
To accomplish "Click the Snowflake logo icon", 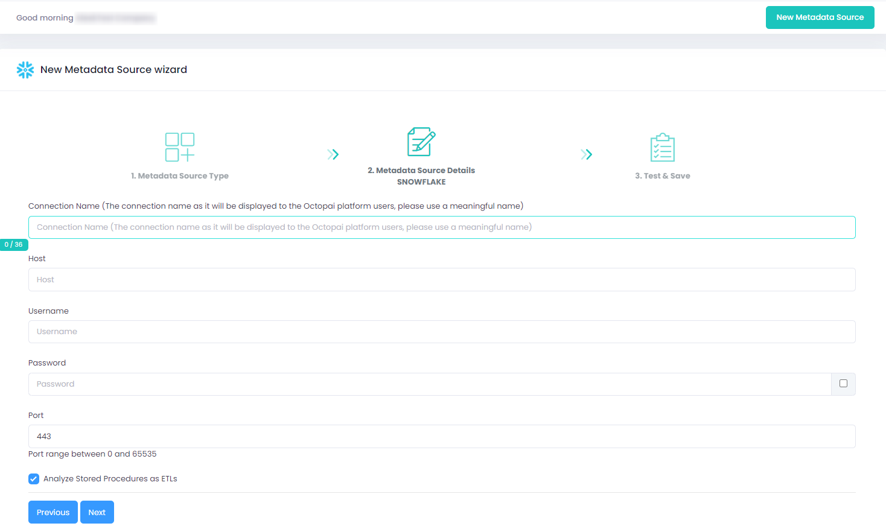I will (x=25, y=70).
